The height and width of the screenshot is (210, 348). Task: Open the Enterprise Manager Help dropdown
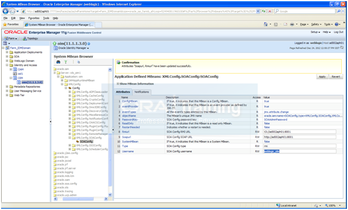coord(327,32)
